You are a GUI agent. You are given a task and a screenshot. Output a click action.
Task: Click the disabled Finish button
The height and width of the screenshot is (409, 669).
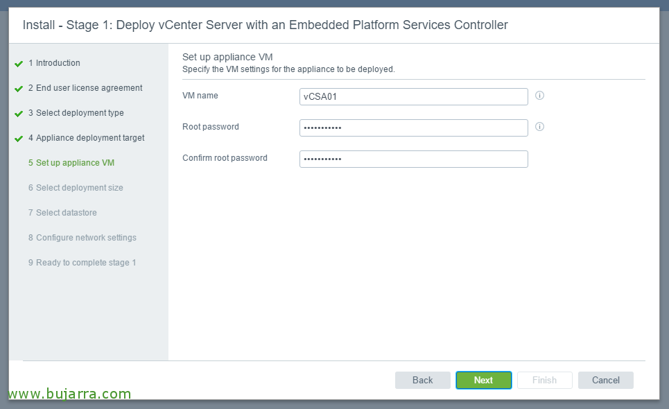[544, 380]
